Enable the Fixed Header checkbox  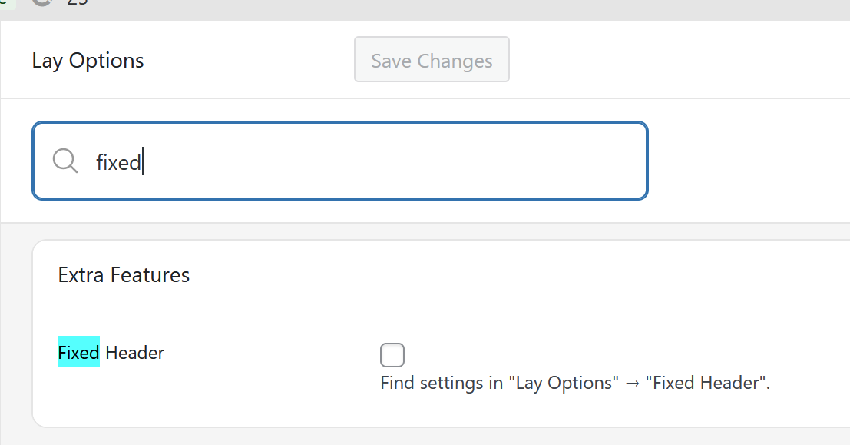[392, 355]
